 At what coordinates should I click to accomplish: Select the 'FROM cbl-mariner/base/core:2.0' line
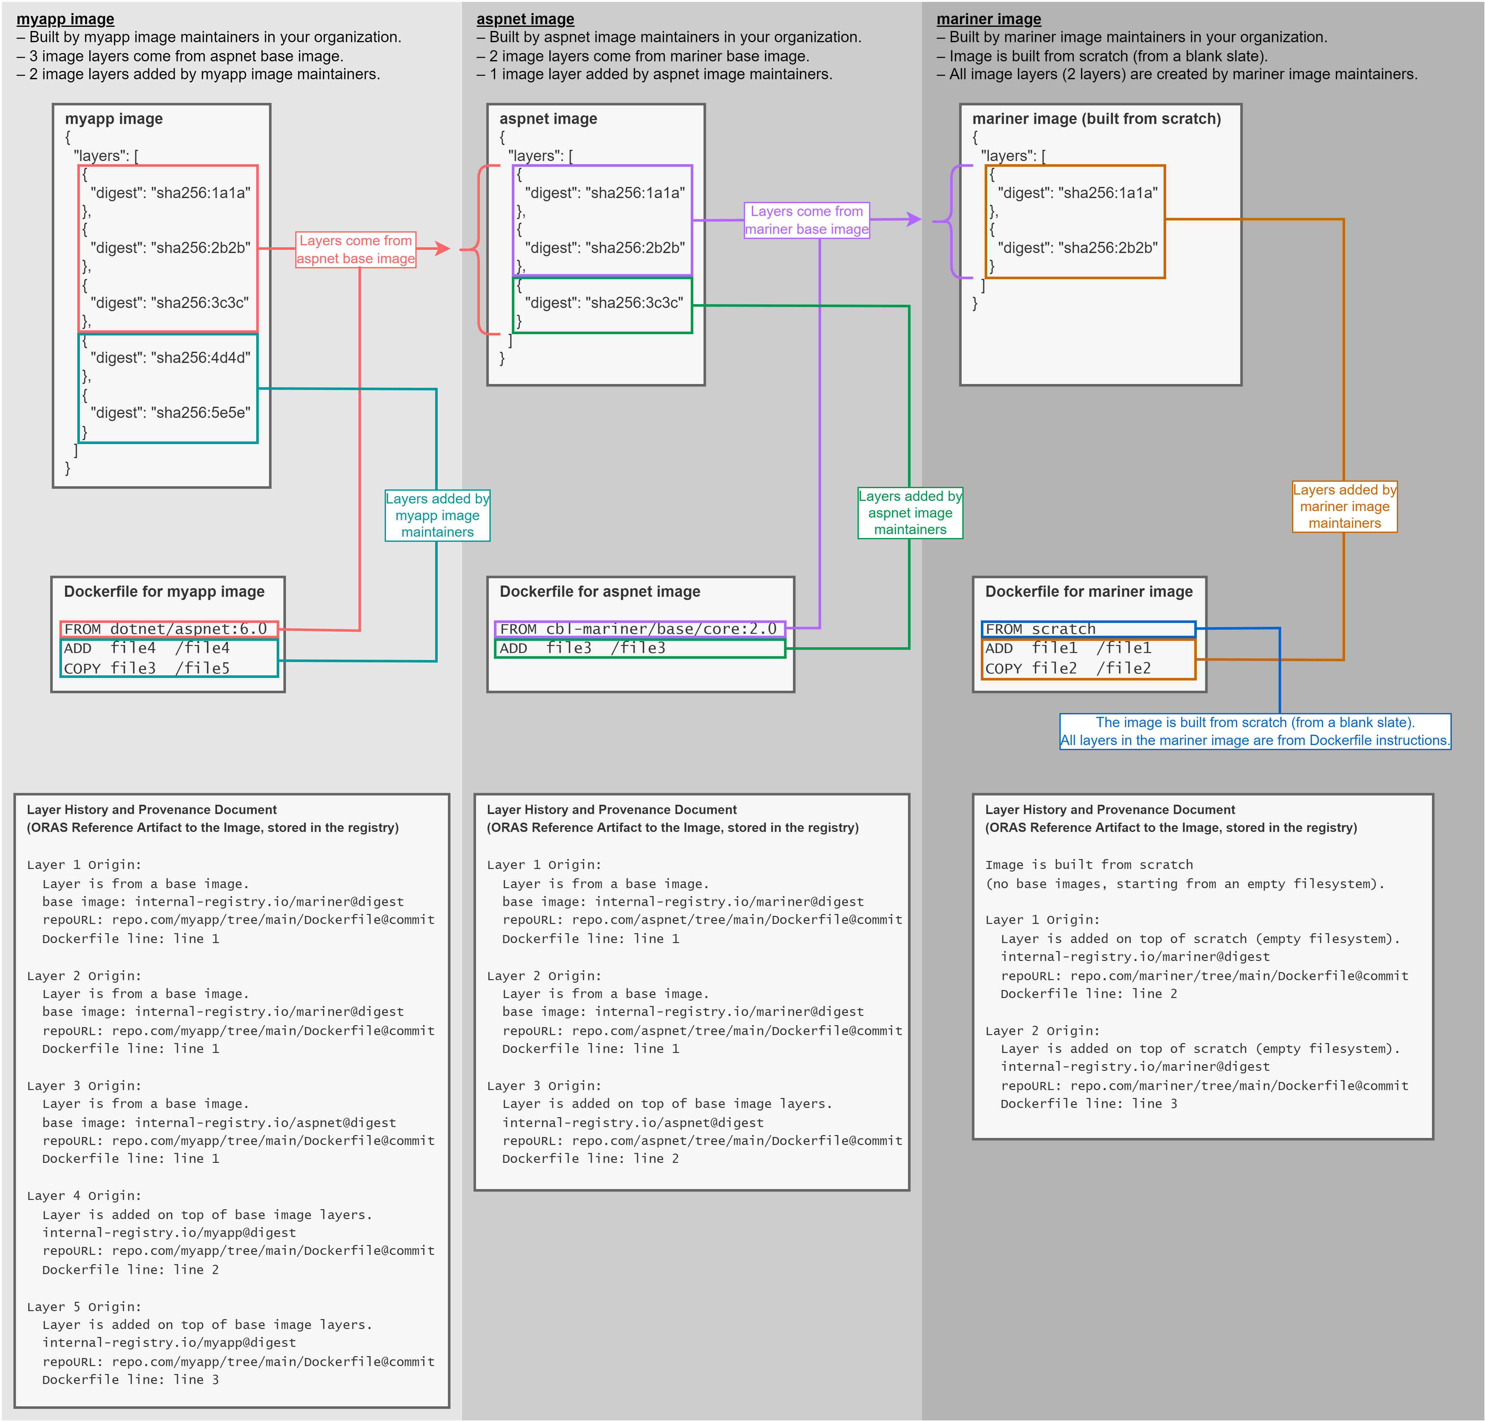click(x=639, y=629)
